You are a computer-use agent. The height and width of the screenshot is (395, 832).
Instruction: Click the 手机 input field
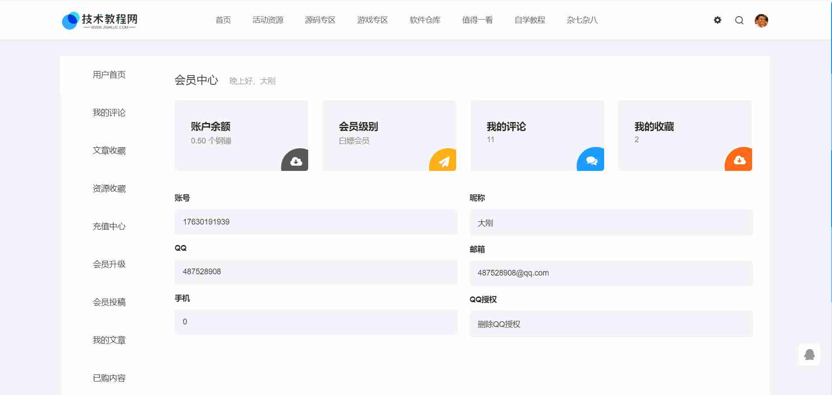pos(316,322)
